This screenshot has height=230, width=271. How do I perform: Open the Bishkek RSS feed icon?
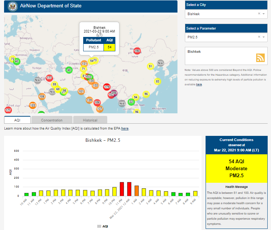(260, 58)
